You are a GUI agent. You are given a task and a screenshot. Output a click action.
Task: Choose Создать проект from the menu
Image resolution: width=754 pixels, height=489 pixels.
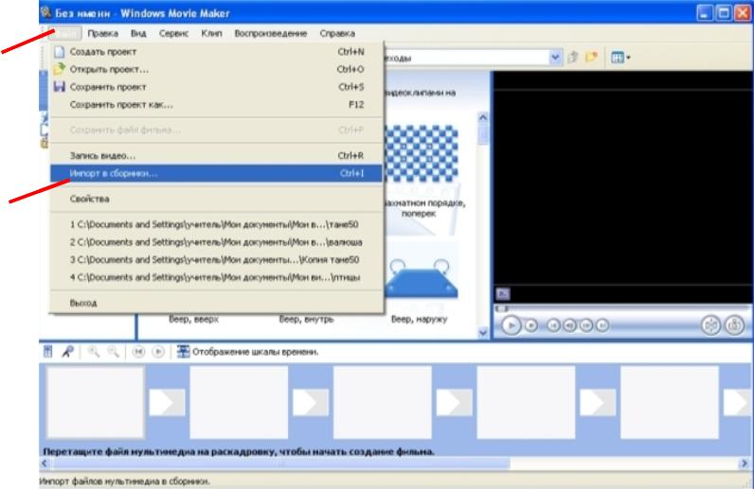[x=216, y=51]
